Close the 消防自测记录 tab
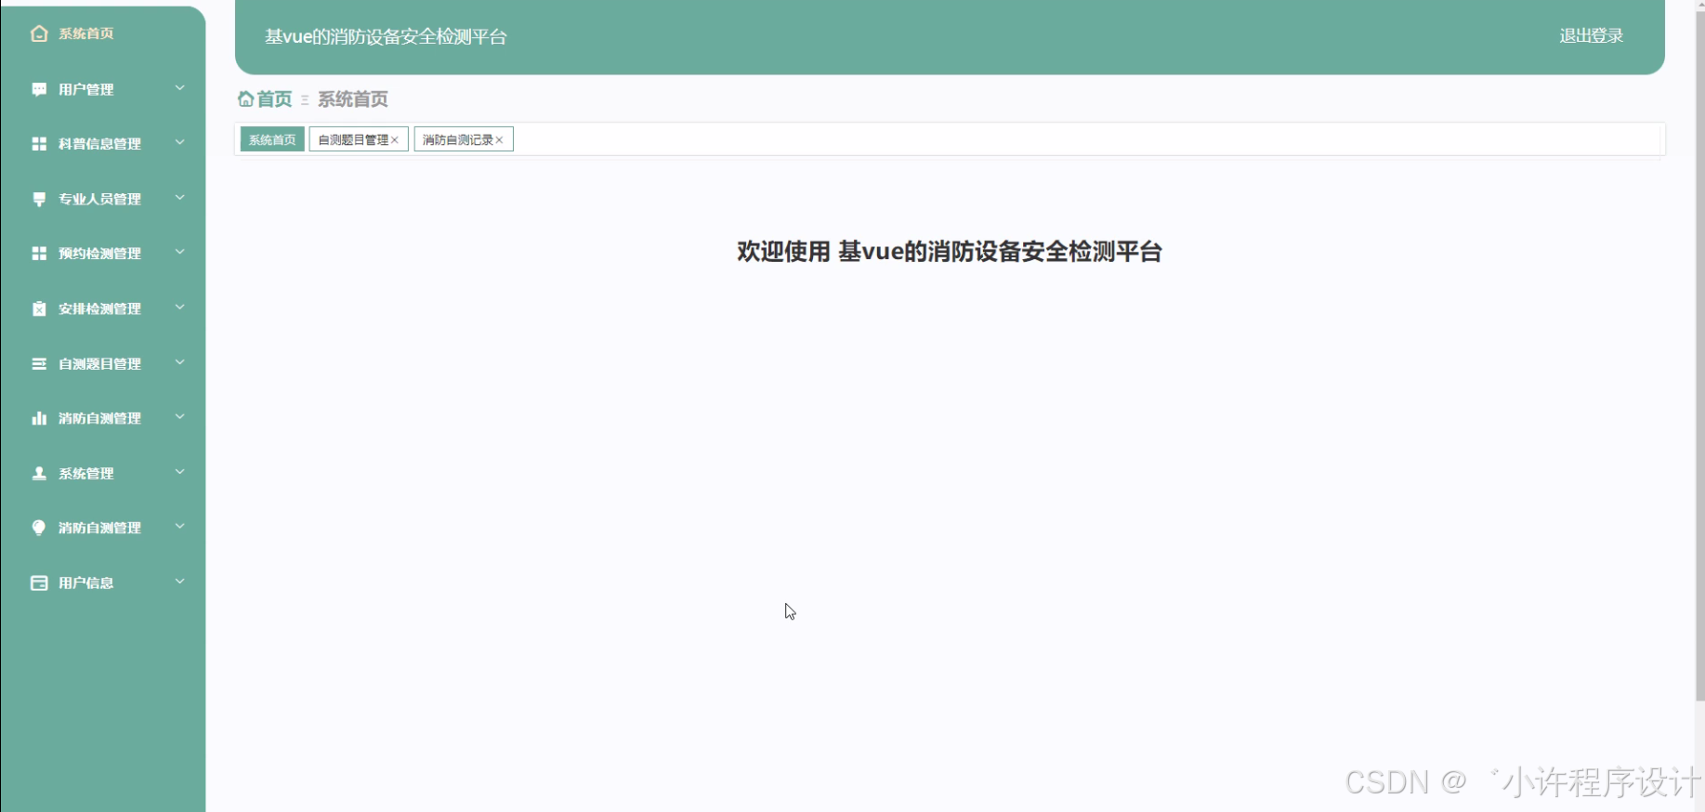The height and width of the screenshot is (812, 1705). click(499, 140)
